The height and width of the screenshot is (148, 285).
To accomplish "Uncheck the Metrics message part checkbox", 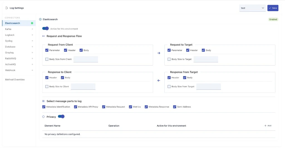I will tap(131, 107).
